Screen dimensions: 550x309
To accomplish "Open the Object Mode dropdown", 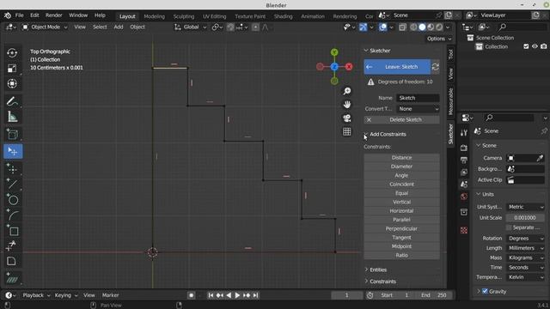I will (45, 27).
